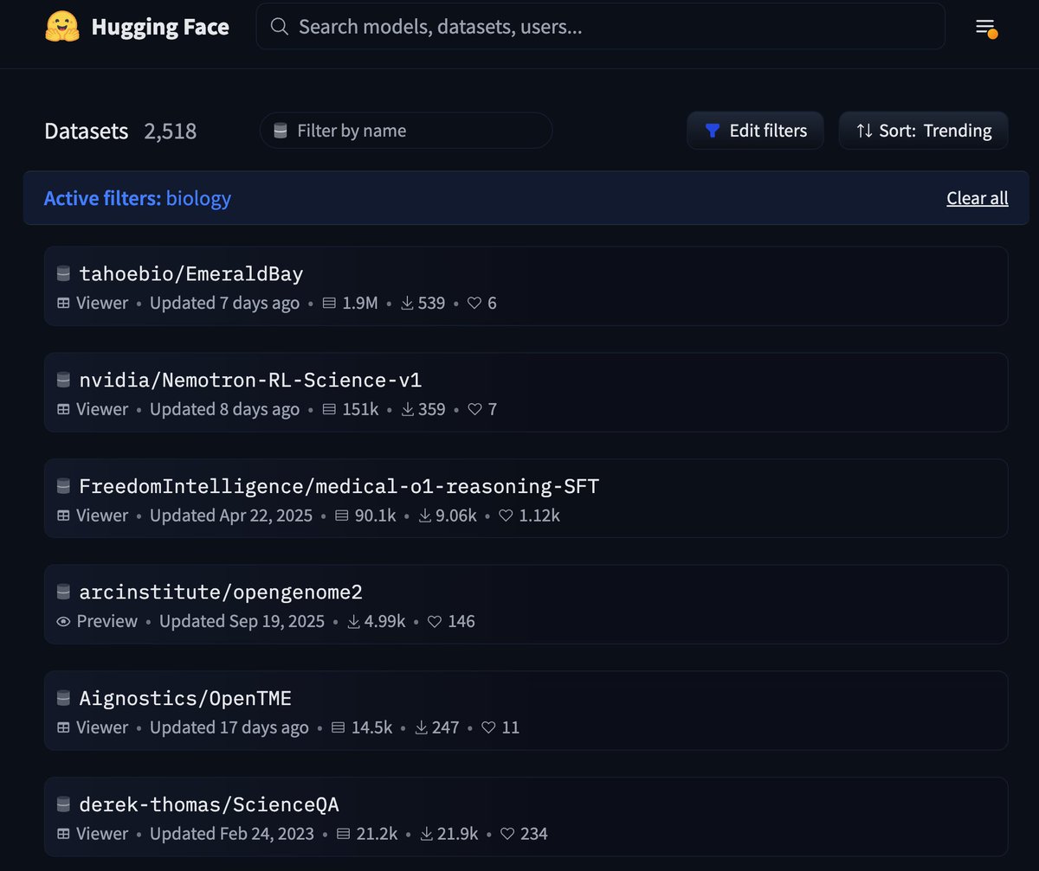The width and height of the screenshot is (1039, 871).
Task: Click the 151k rows count
Action: tap(360, 409)
